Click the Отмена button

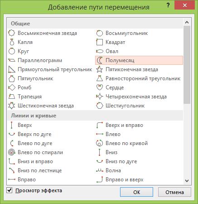click(174, 192)
